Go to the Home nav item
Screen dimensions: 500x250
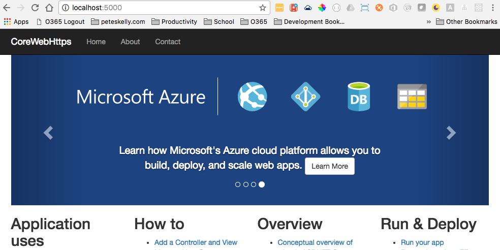(x=96, y=42)
